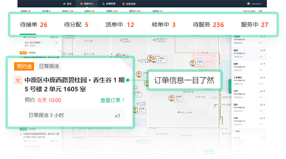Click the 调度中心 orange nav icon

pyautogui.click(x=81, y=4)
